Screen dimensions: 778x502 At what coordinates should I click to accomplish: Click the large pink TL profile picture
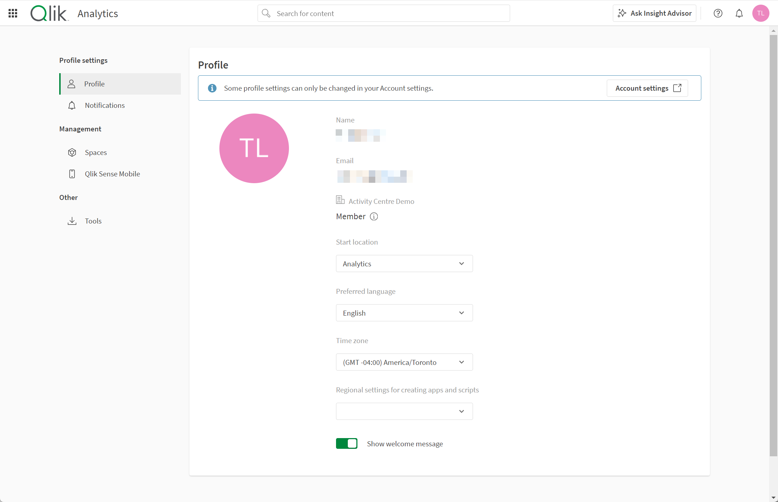coord(254,148)
